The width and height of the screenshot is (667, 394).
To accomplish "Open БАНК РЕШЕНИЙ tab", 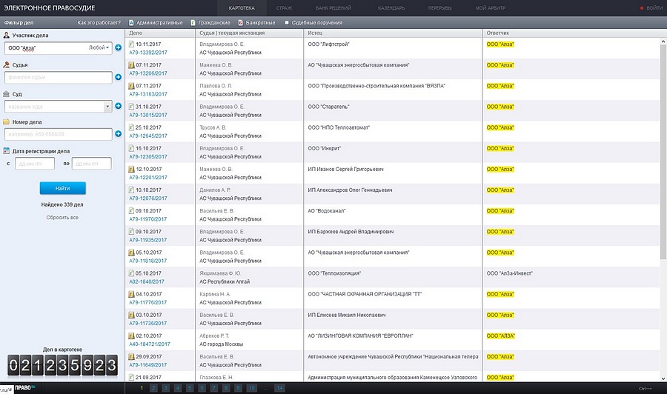I will click(333, 8).
